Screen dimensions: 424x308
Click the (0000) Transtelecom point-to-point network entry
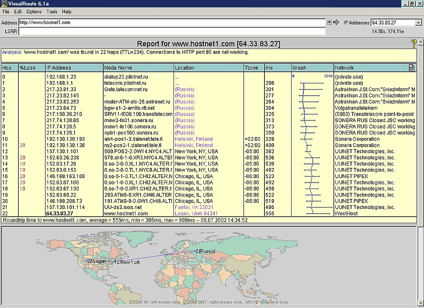[374, 114]
